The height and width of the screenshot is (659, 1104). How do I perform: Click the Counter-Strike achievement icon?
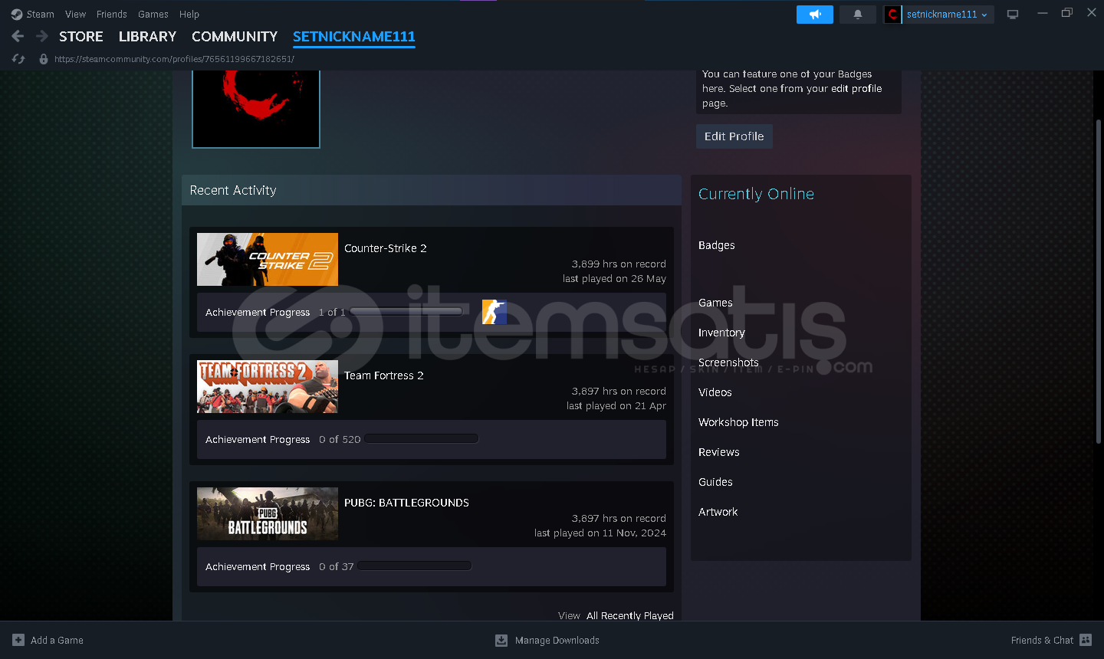coord(495,312)
